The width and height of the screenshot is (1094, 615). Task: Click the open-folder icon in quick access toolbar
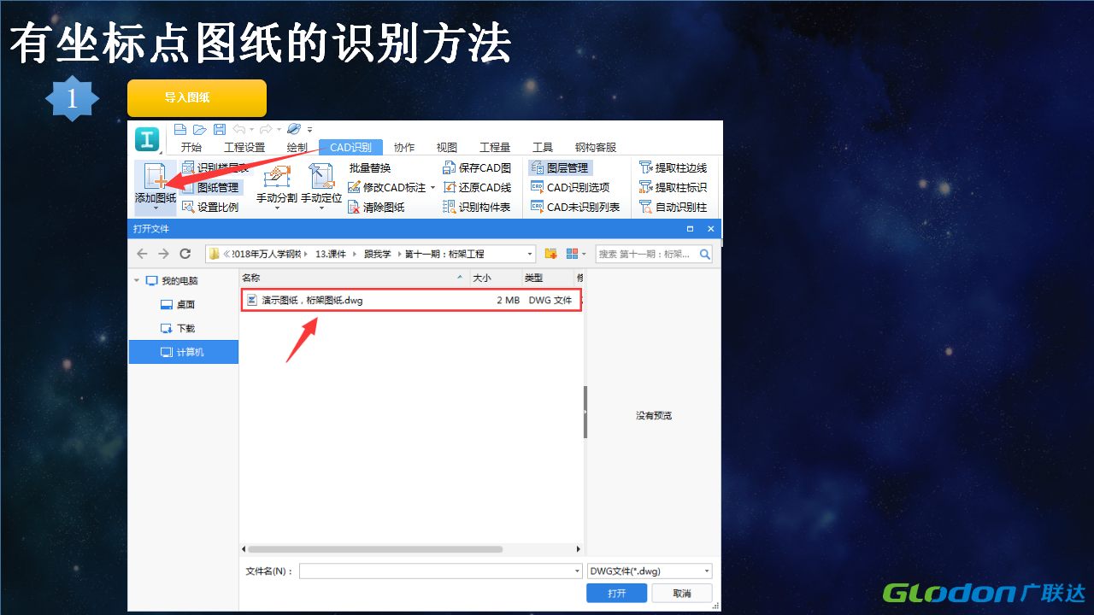[200, 129]
